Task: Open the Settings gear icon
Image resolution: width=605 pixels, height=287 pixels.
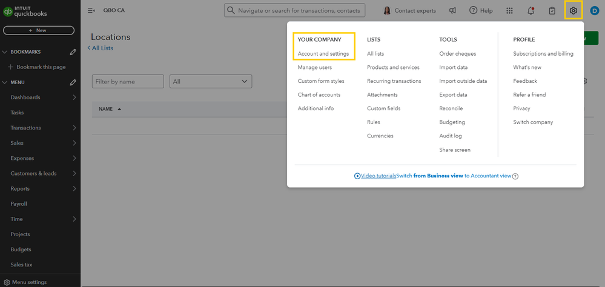Action: point(574,11)
